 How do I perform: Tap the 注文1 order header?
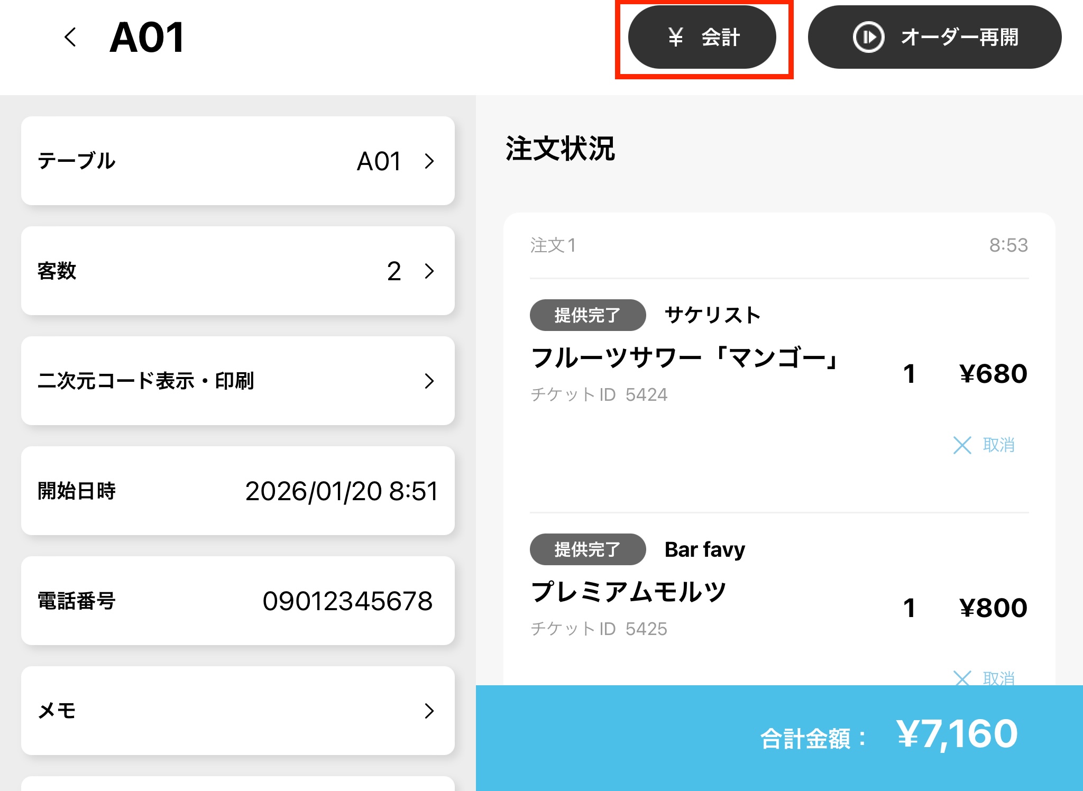click(553, 245)
